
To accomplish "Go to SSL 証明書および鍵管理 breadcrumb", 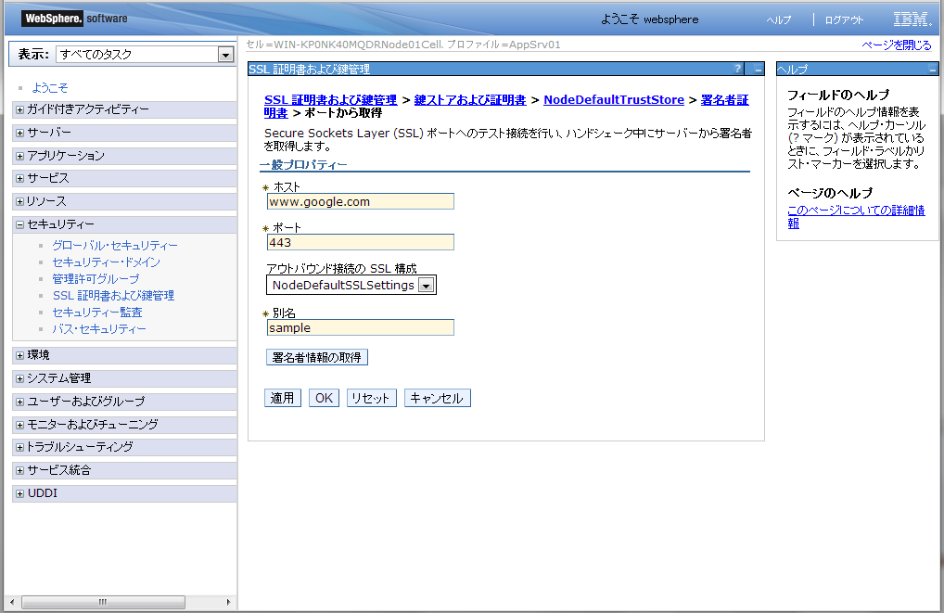I will (330, 100).
